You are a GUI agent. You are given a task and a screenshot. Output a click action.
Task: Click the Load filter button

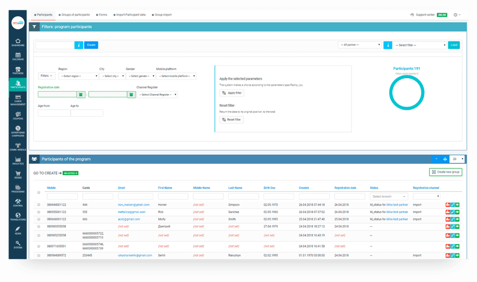454,45
